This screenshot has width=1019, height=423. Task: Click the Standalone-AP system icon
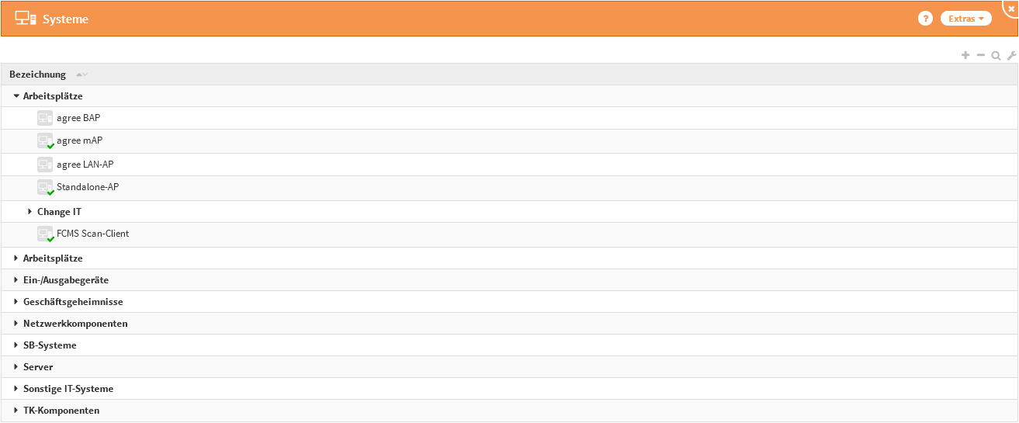coord(45,187)
